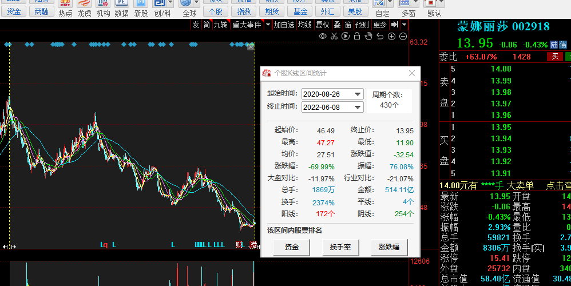
Task: Switch to the 期货 tab
Action: click(272, 11)
